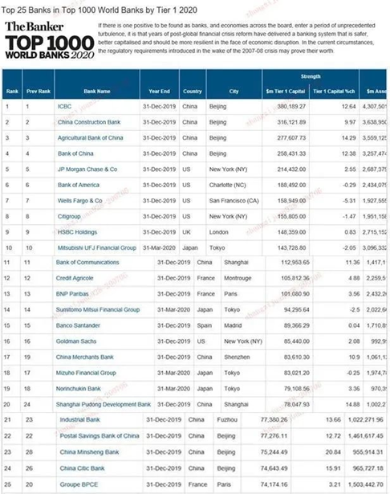The image size is (390, 494).
Task: Click the Norinchukin Bank link
Action: [x=79, y=389]
